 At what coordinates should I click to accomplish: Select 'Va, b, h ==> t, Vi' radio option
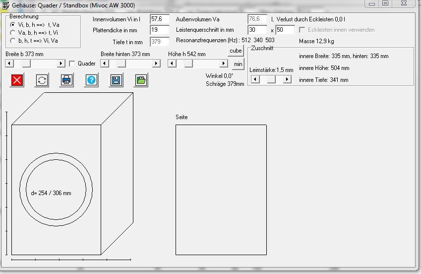(13, 33)
